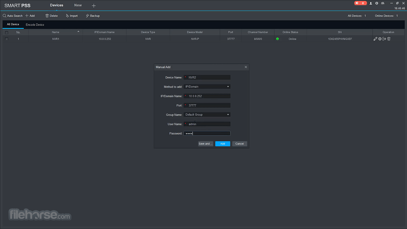Click the Online Status column header
The image size is (407, 229).
(290, 32)
